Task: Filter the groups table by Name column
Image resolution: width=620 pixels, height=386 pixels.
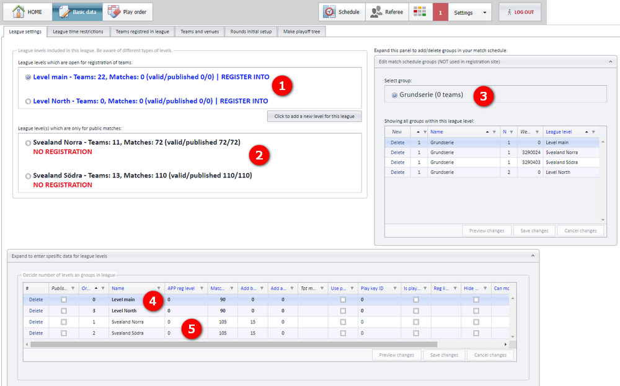Action: click(494, 132)
